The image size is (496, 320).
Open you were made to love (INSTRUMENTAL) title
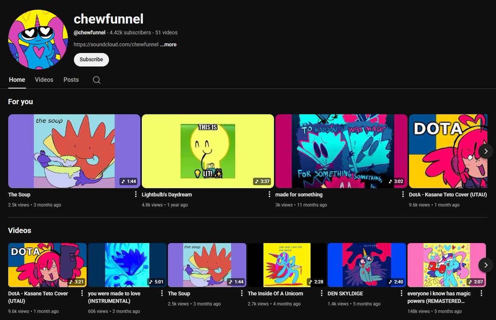pos(114,297)
